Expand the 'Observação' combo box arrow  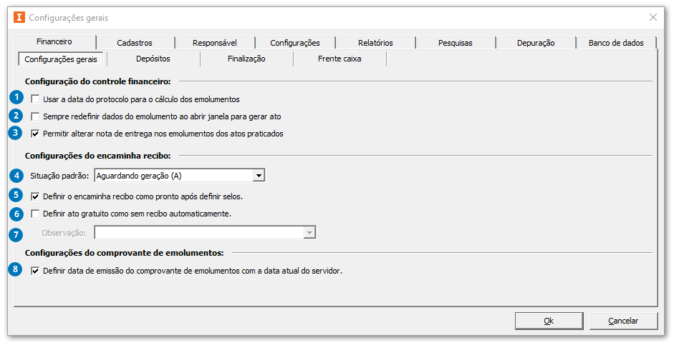309,233
